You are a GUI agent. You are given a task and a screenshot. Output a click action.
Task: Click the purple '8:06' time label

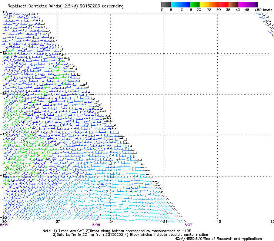point(96,225)
